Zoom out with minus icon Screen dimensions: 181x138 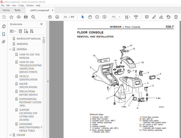(97, 17)
